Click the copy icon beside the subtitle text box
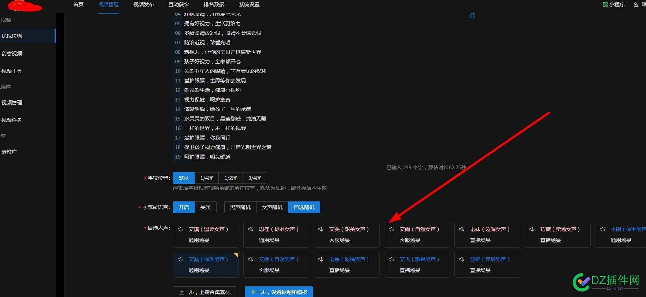The width and height of the screenshot is (646, 297). [x=472, y=16]
